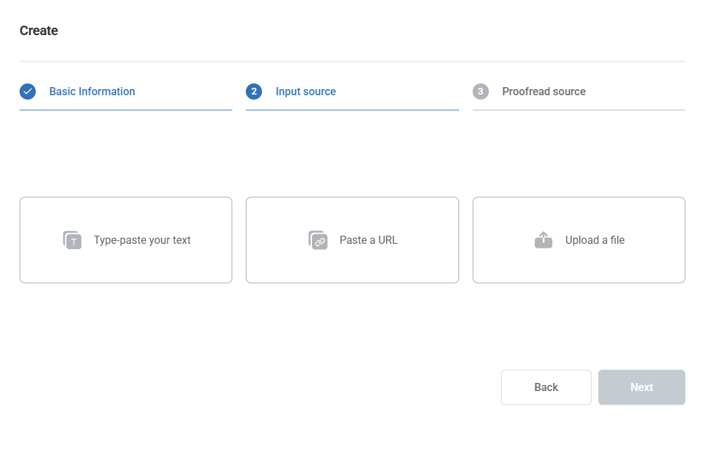
Task: Click the progress line under Input source
Action: click(352, 109)
